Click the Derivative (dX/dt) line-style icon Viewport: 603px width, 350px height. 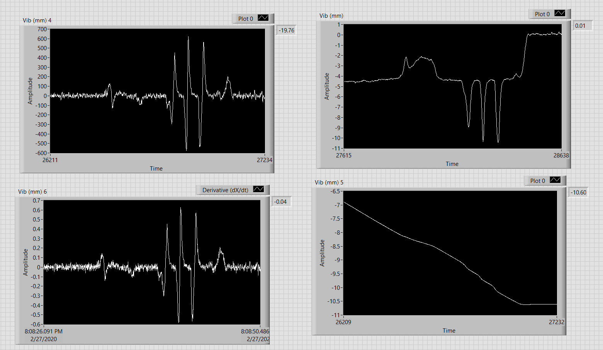coord(258,189)
